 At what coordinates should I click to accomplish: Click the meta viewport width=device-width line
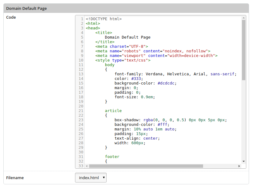click(156, 56)
